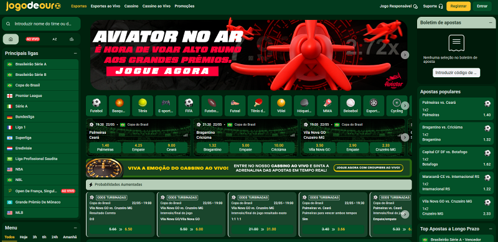Click the Entrar login button

pyautogui.click(x=482, y=6)
